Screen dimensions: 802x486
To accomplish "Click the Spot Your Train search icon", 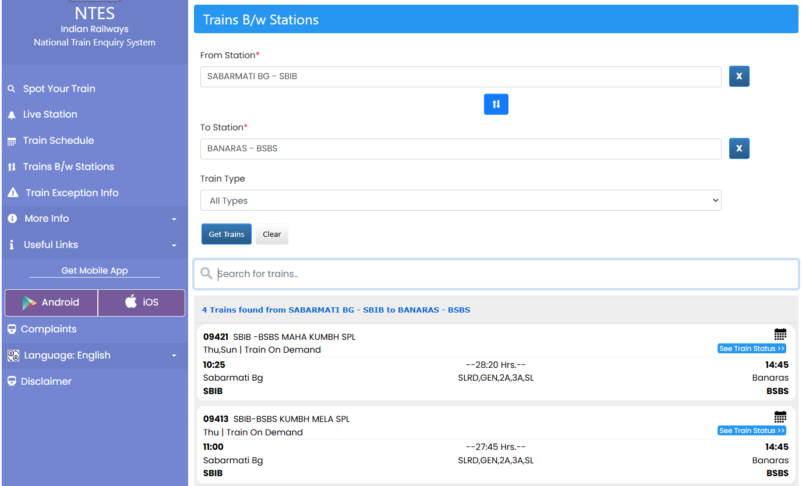I will [11, 89].
